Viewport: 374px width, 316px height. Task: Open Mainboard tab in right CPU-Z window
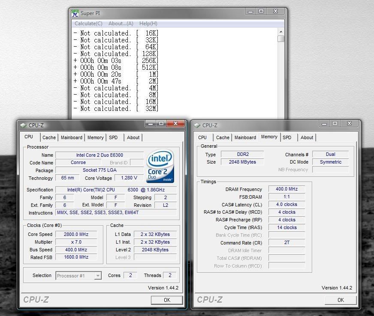pyautogui.click(x=245, y=137)
